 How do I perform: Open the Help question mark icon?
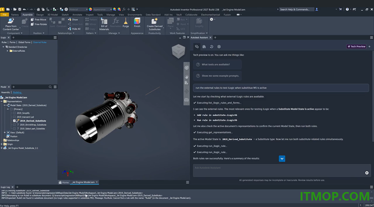[x=347, y=9]
